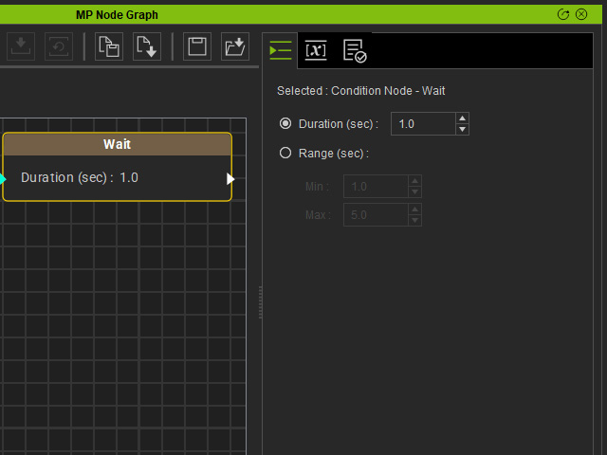Click the Selected : Condition Node - Wait label
Image resolution: width=607 pixels, height=455 pixels.
click(x=360, y=91)
